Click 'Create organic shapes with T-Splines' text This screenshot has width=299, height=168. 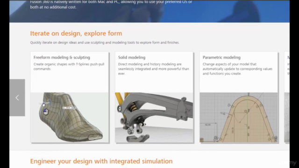(x=69, y=66)
